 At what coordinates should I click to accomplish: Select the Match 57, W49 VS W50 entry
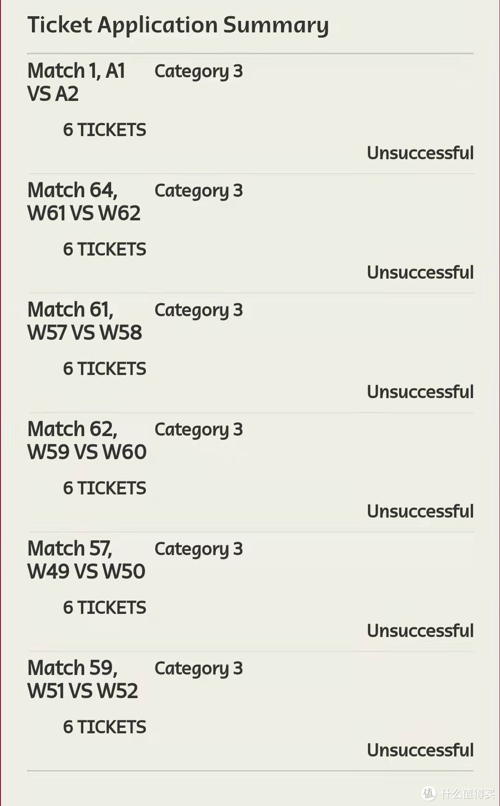[86, 560]
